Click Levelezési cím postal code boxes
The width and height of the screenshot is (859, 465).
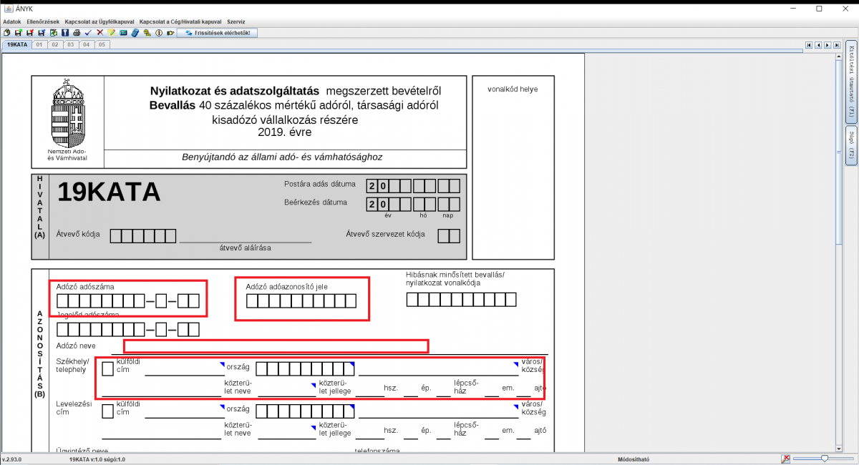[x=305, y=411]
